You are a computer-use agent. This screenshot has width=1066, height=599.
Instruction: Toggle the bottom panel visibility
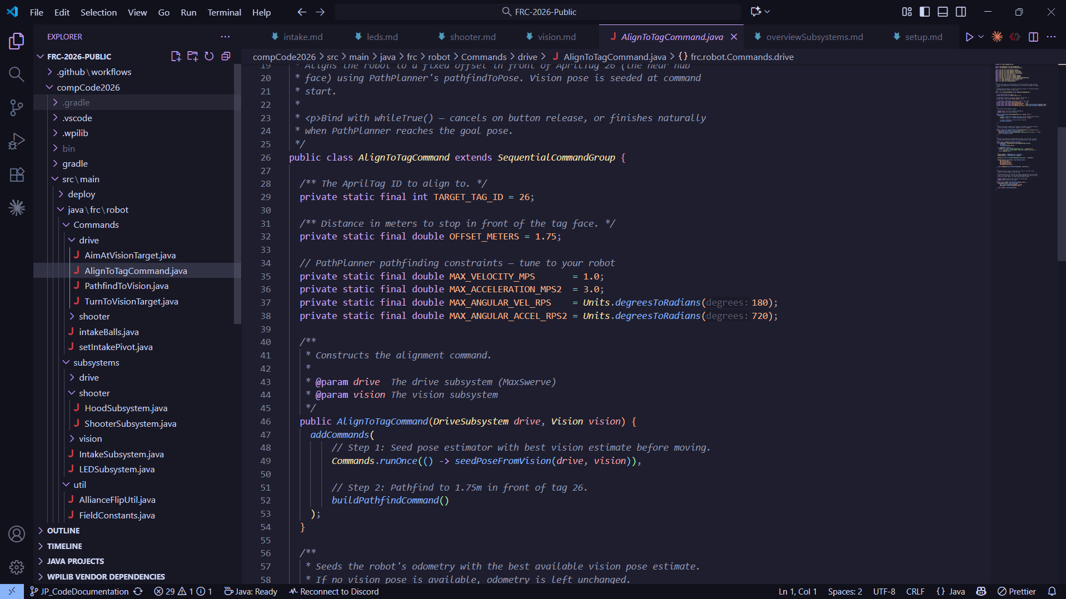pos(943,12)
